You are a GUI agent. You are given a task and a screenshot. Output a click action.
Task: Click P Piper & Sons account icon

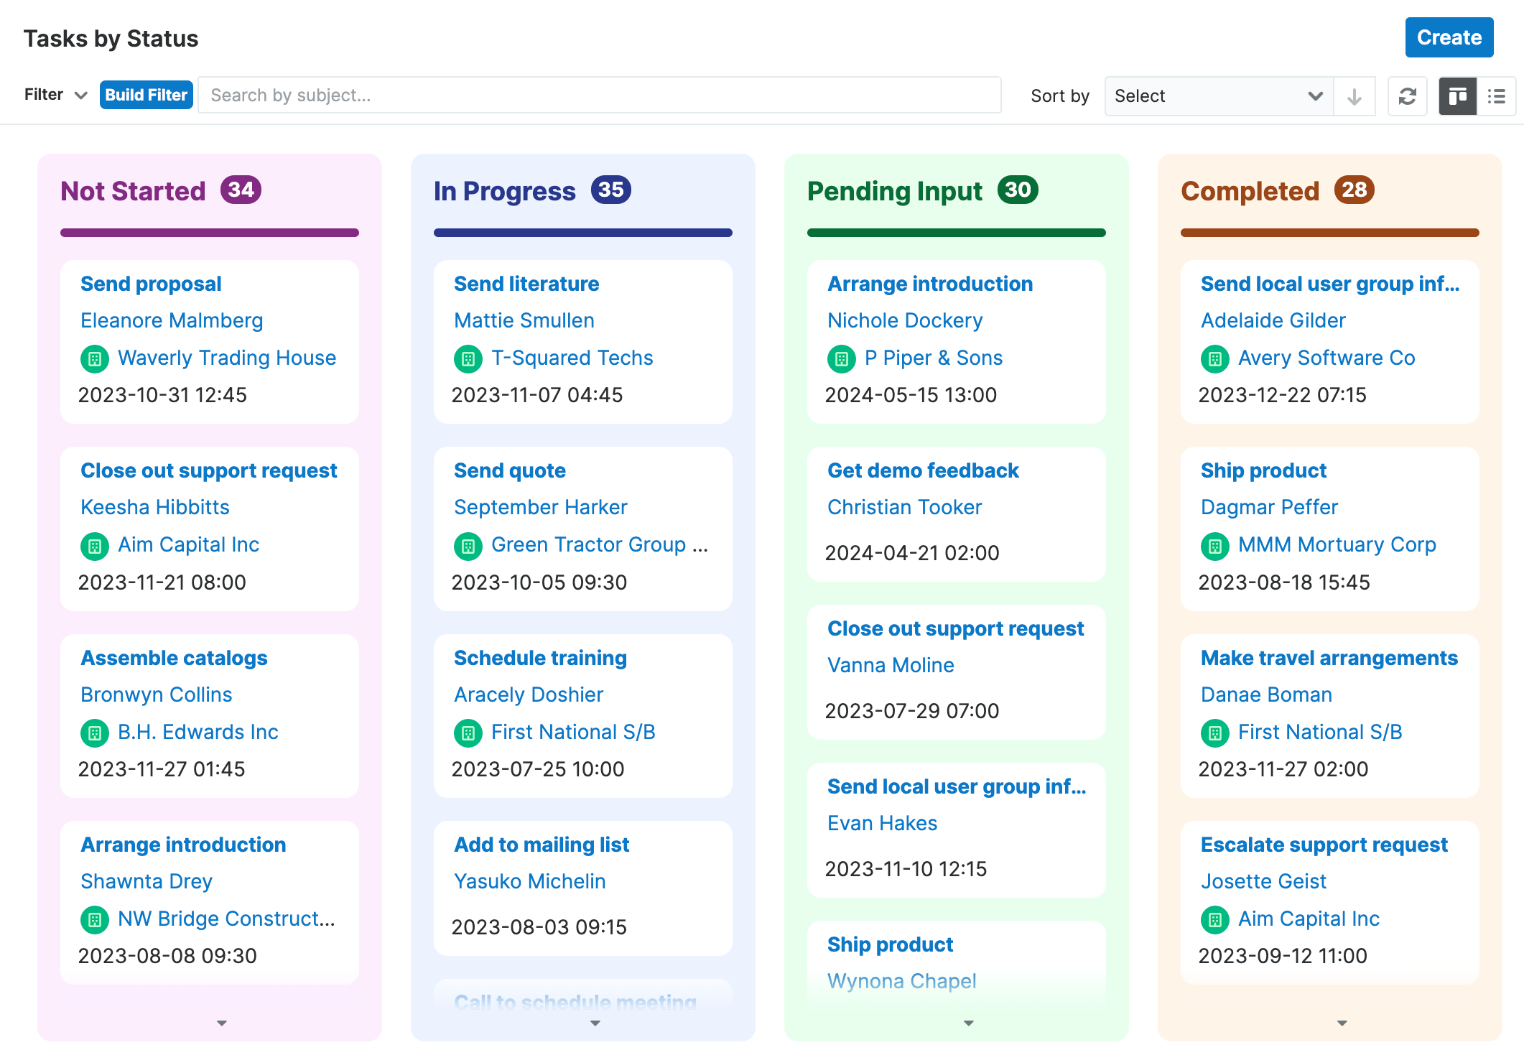pyautogui.click(x=841, y=358)
